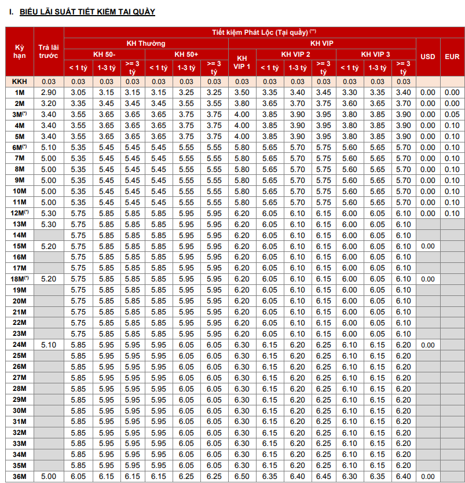Select the 'USD' column header
The width and height of the screenshot is (465, 483).
[x=427, y=56]
